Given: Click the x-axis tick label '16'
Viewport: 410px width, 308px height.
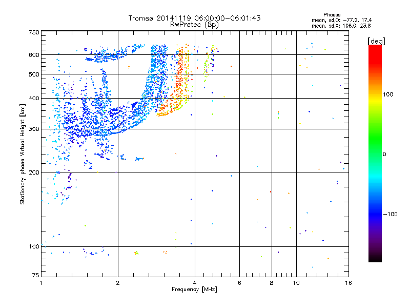Looking at the screenshot, I should point(348,283).
